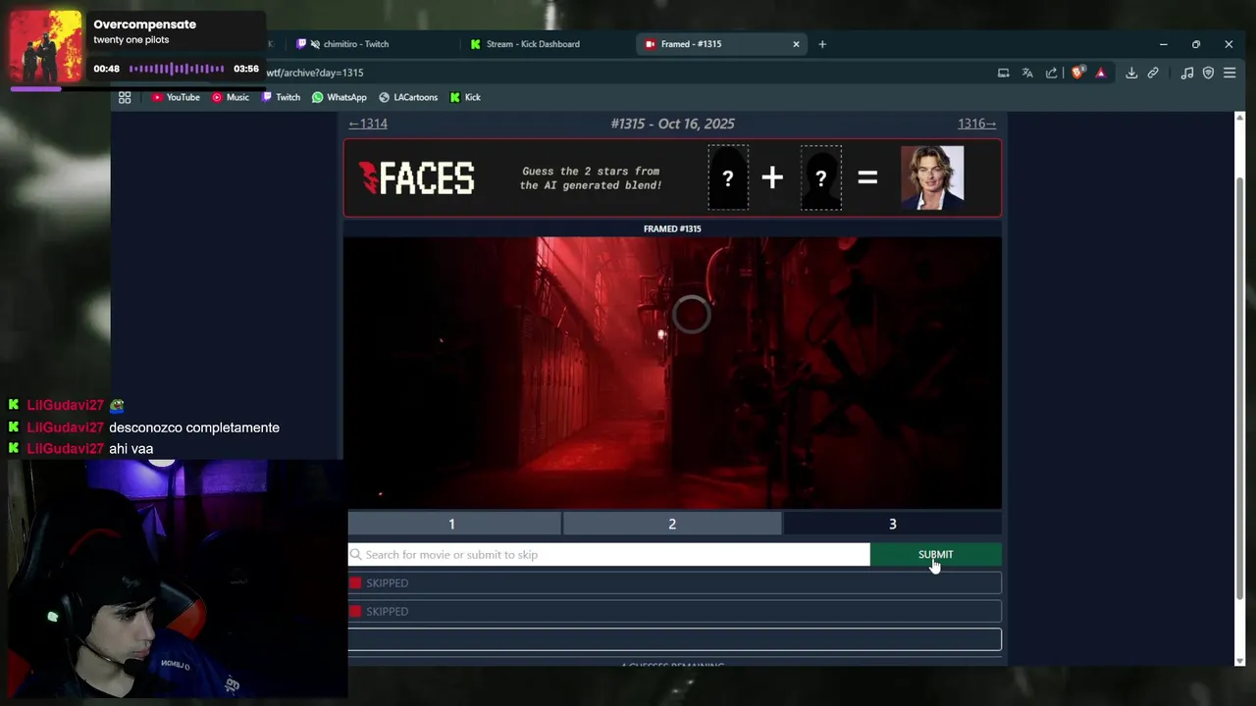Click the Overcompensate album art
The height and width of the screenshot is (706, 1256).
[46, 45]
